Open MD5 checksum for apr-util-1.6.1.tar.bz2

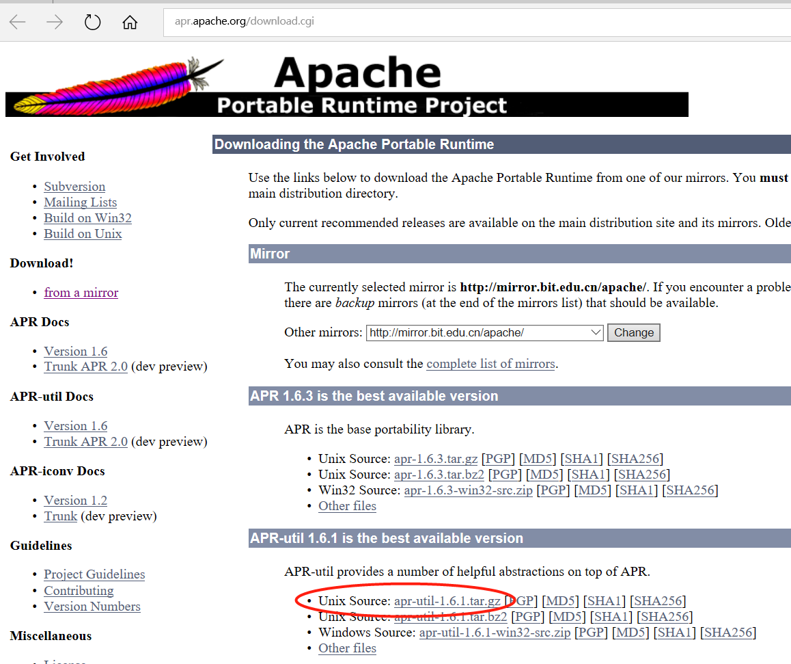(x=567, y=617)
